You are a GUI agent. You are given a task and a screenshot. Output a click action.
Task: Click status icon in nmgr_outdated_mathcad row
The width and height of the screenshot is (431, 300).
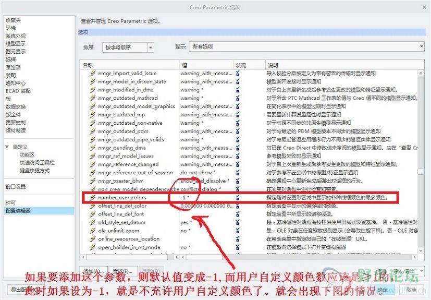[238, 98]
